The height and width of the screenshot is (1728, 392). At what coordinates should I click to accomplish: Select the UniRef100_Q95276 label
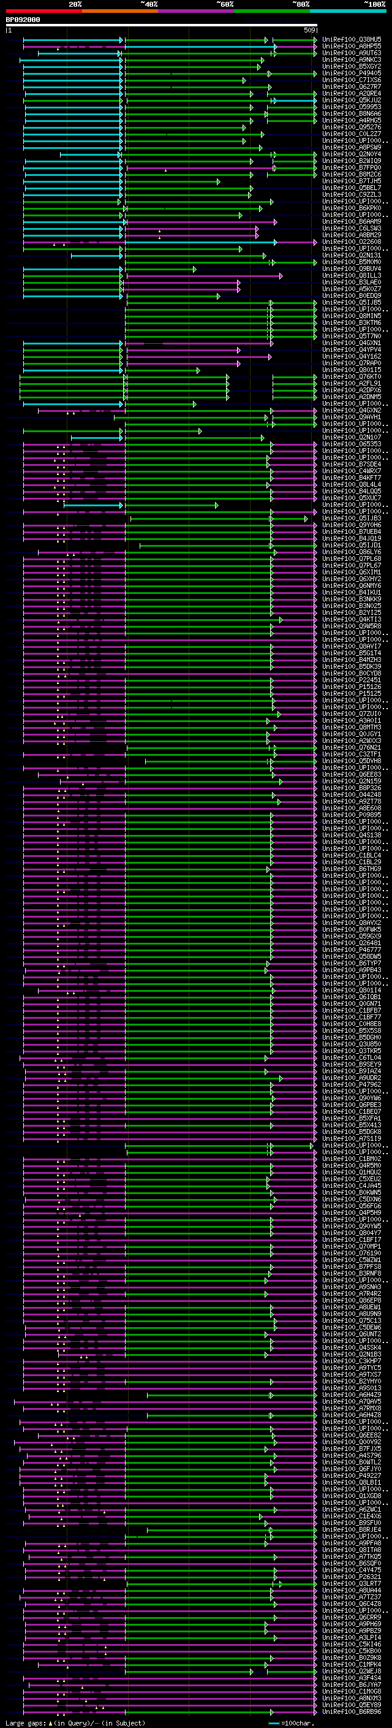pos(352,128)
